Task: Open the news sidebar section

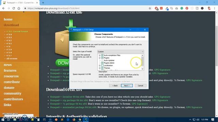Action: [8, 65]
